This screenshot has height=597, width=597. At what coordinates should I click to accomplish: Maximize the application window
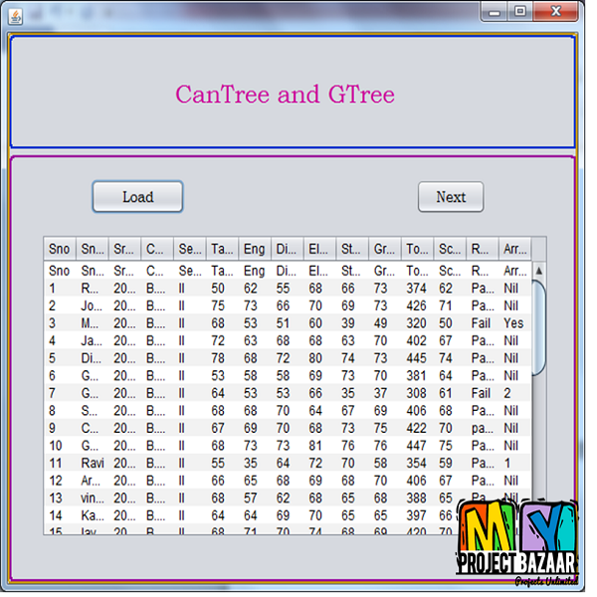coord(519,11)
